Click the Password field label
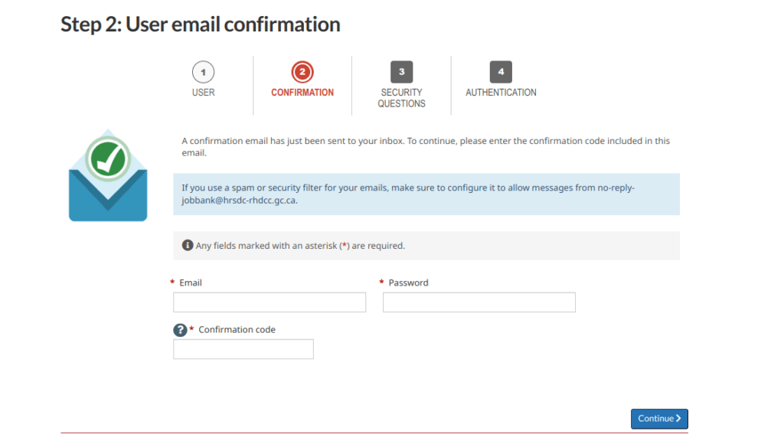 coord(408,283)
